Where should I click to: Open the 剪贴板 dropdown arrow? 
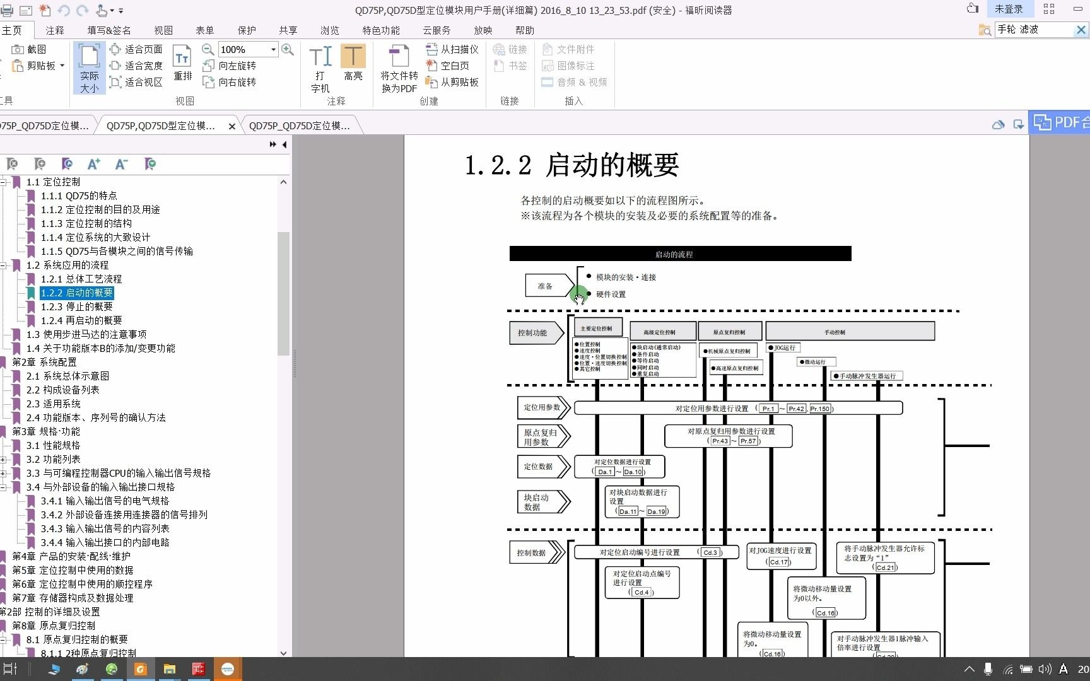[x=61, y=65]
